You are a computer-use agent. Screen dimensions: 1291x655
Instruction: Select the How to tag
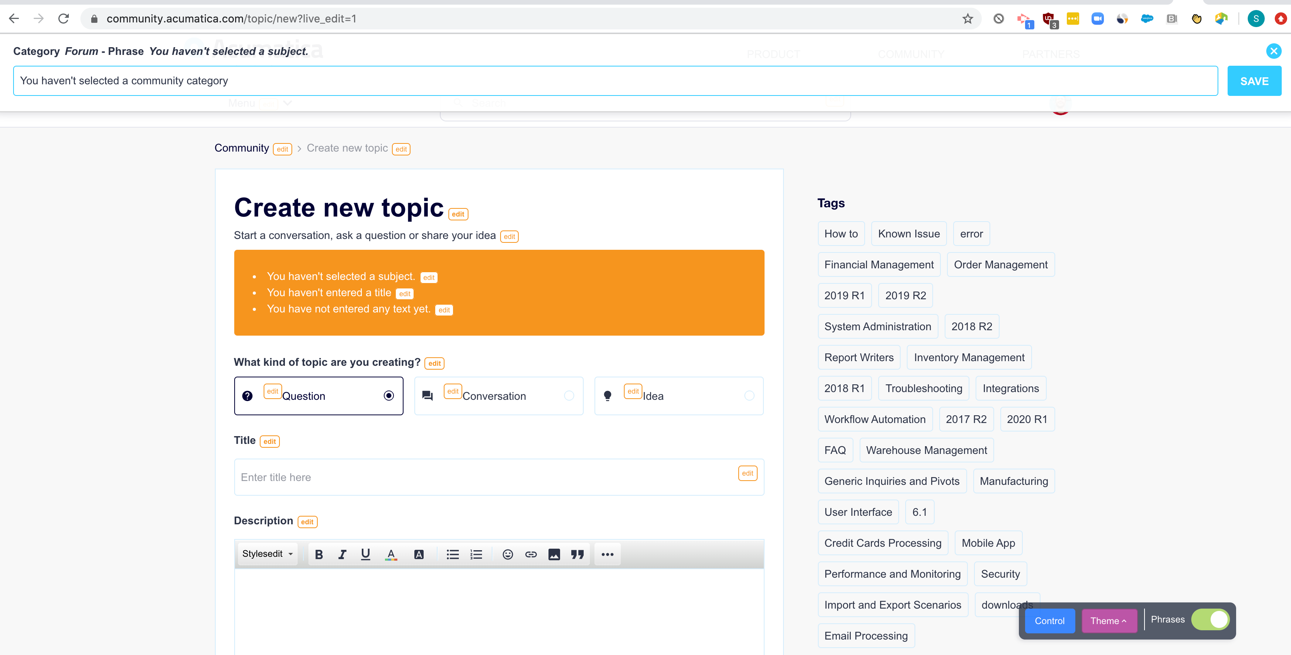click(x=841, y=234)
